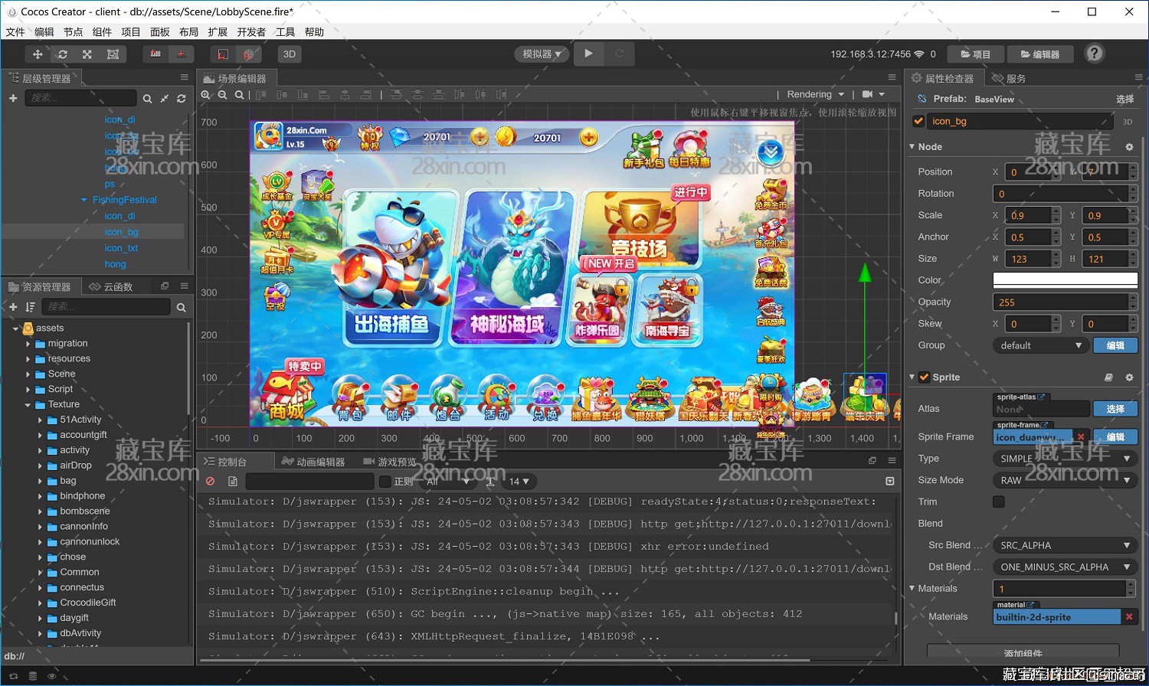Select the FishingFestival node in hierarchy
This screenshot has height=686, width=1149.
click(125, 200)
